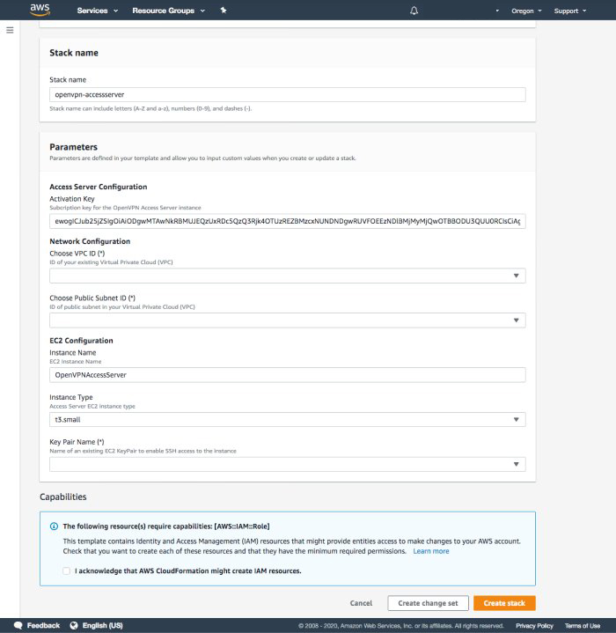Click the Access Server Configuration heading
The width and height of the screenshot is (616, 633).
click(99, 187)
